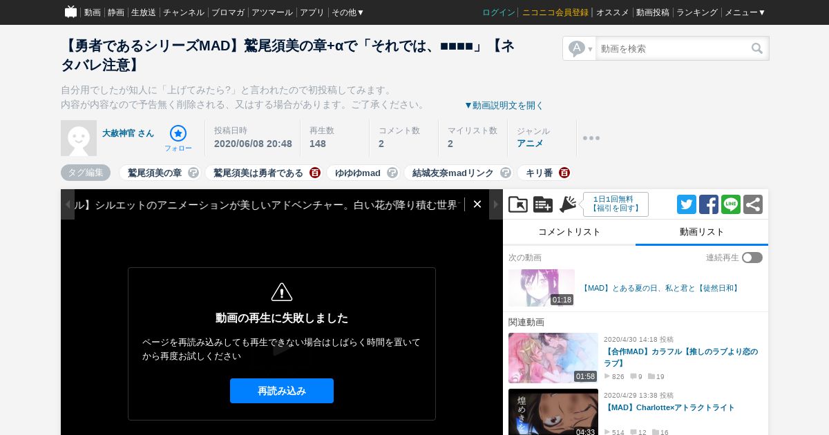Screen dimensions: 829x435
Task: Open the ブロマガ menu item
Action: coord(228,12)
